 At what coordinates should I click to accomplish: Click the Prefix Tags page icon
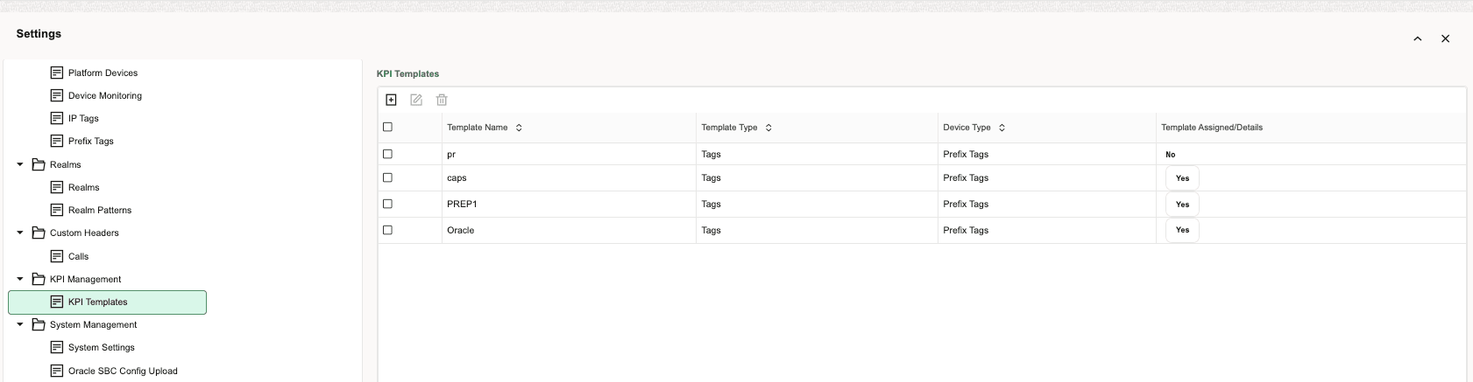57,141
